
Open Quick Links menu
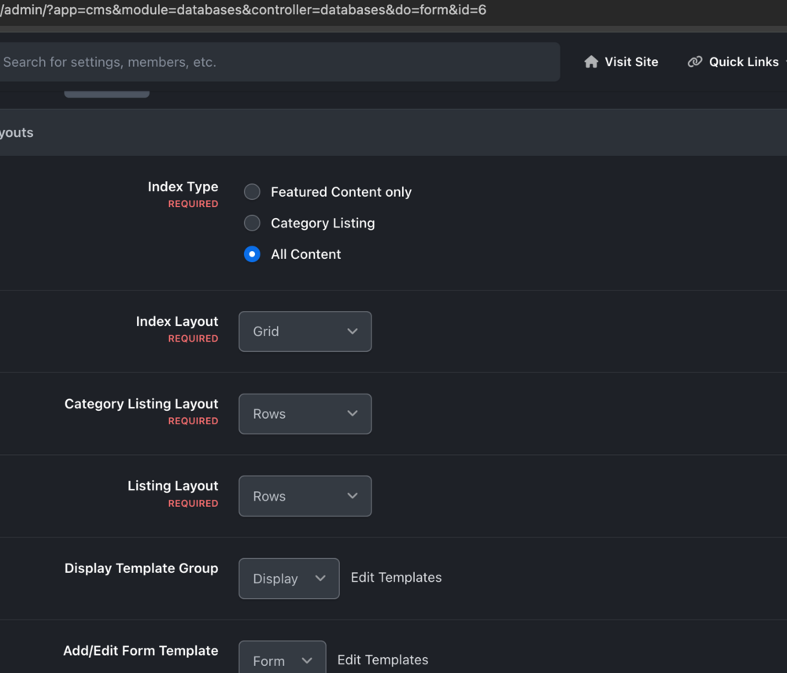point(735,61)
